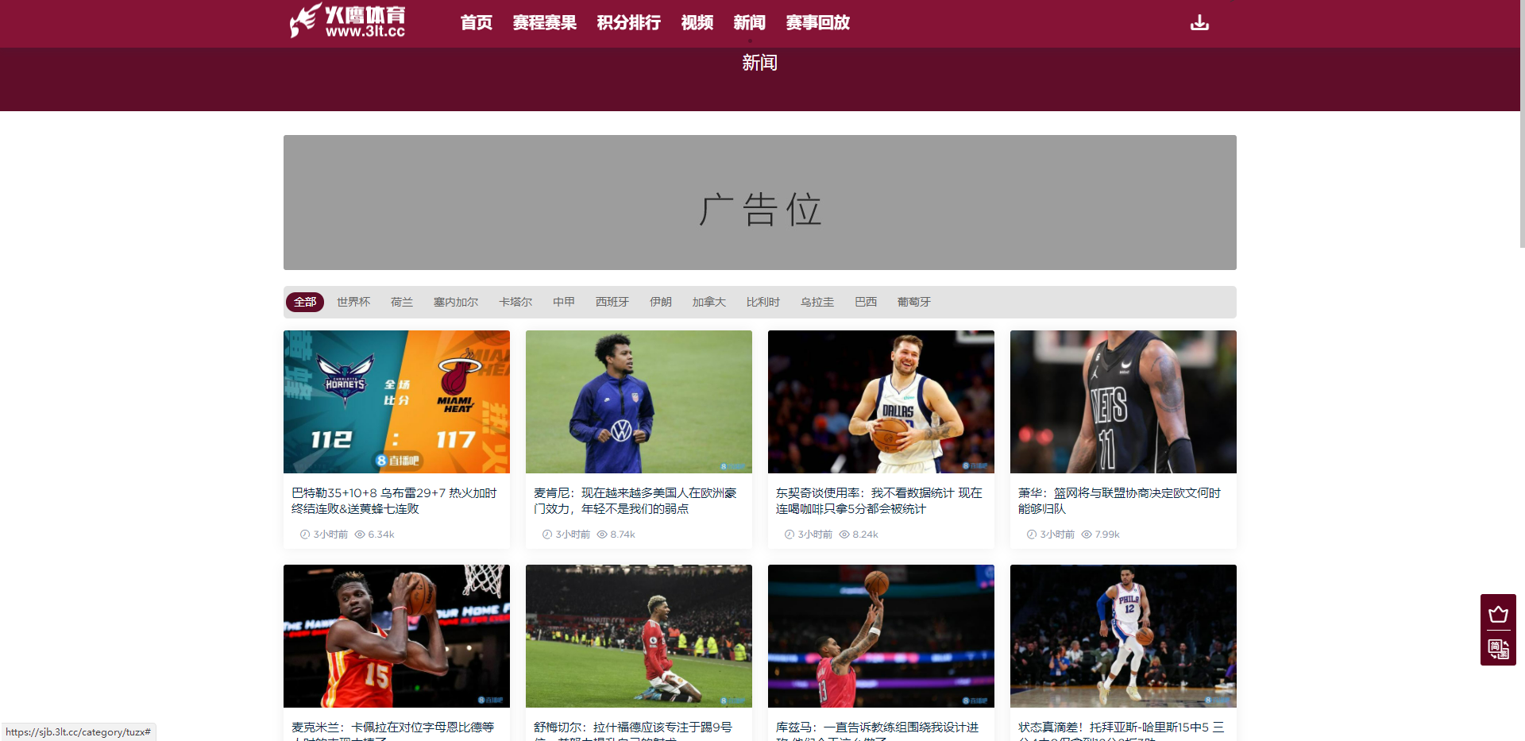Select the 中甲 category filter

click(x=564, y=302)
